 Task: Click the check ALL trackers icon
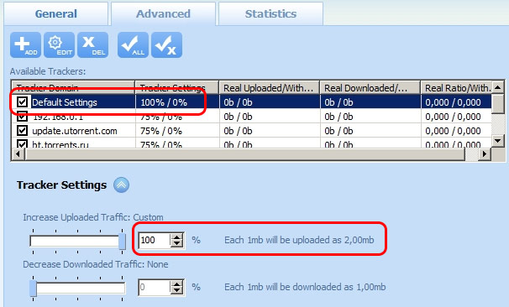click(133, 45)
